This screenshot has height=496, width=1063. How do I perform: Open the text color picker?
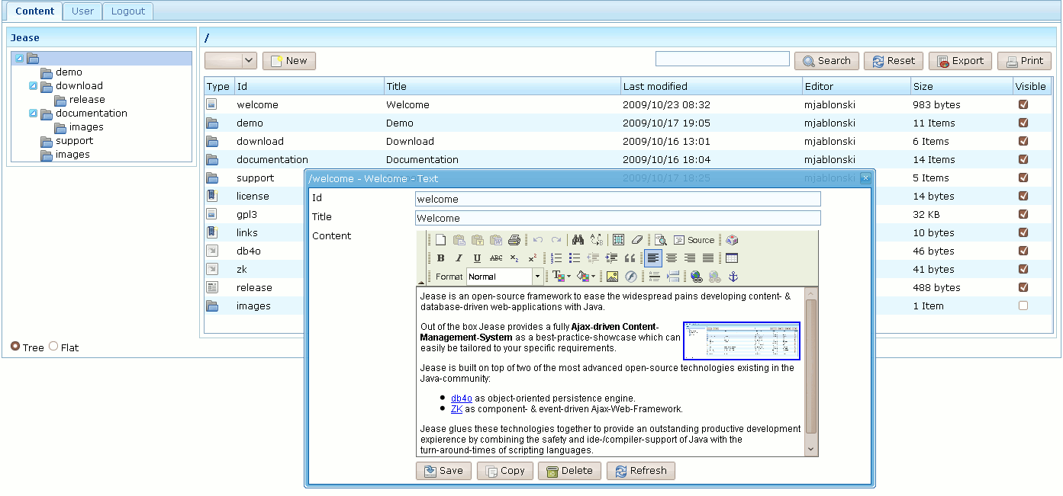561,277
